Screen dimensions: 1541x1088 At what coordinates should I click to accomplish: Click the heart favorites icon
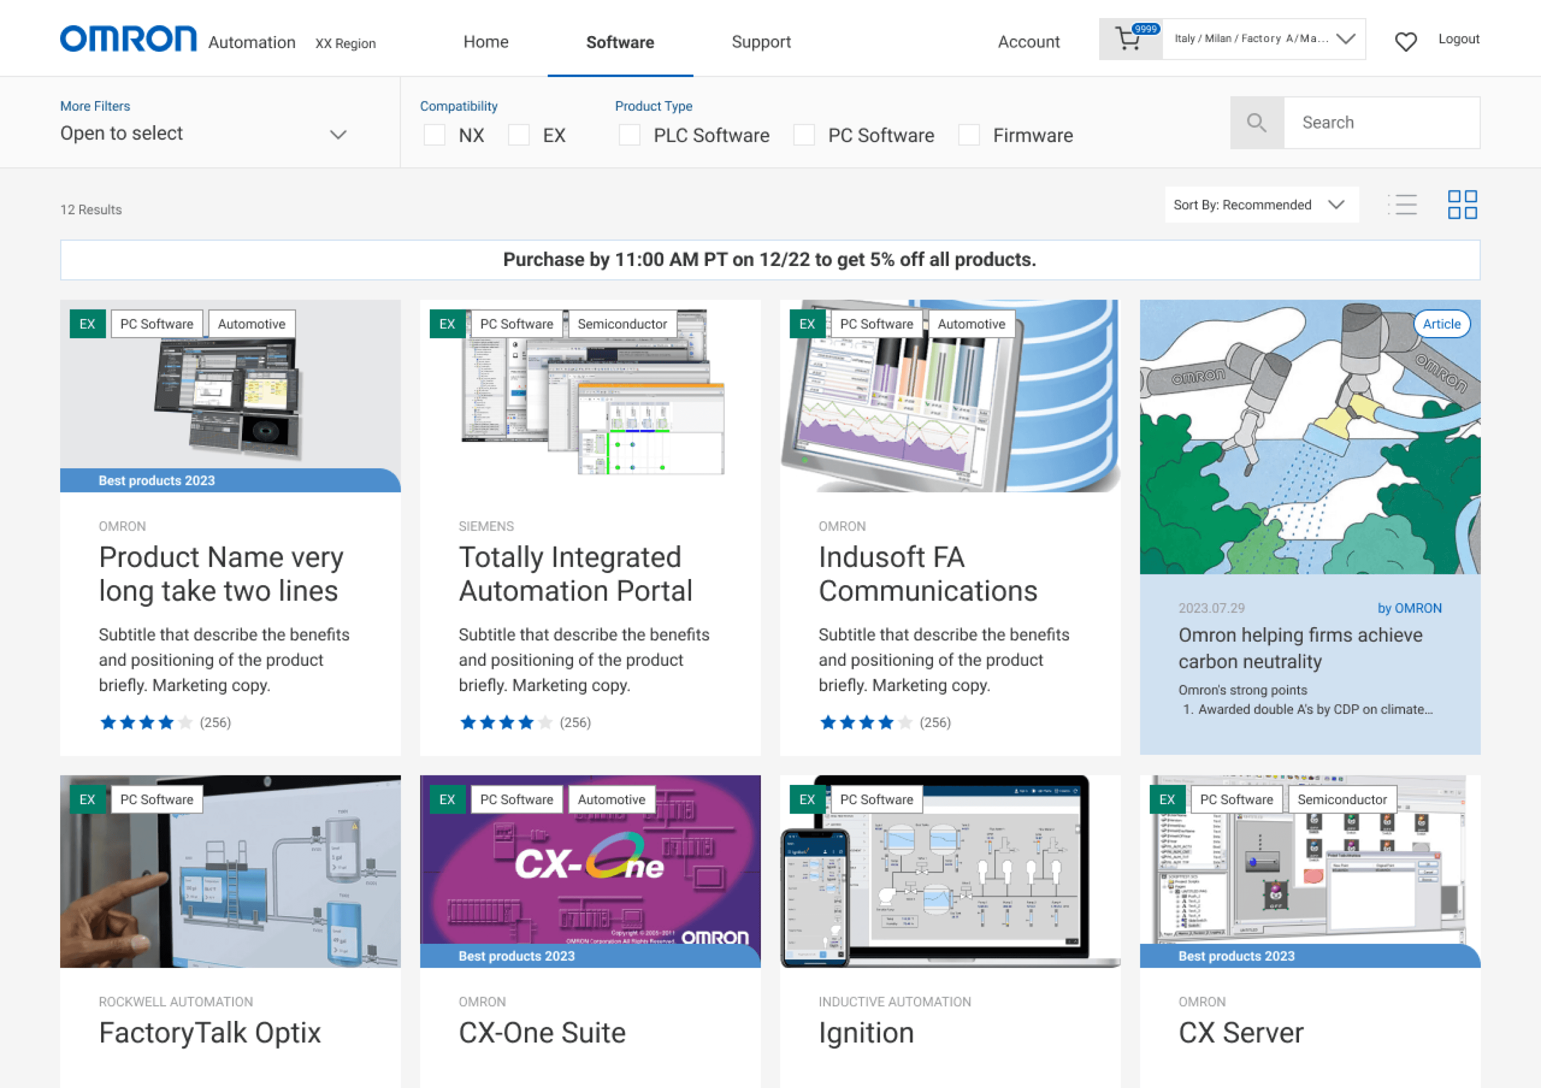(x=1405, y=42)
